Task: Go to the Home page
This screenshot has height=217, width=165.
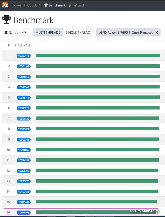Action: 16,5
